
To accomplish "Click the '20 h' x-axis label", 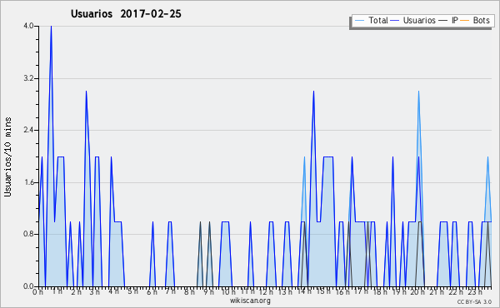I will tap(417, 292).
